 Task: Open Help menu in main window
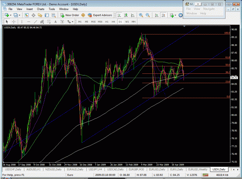tap(76, 9)
